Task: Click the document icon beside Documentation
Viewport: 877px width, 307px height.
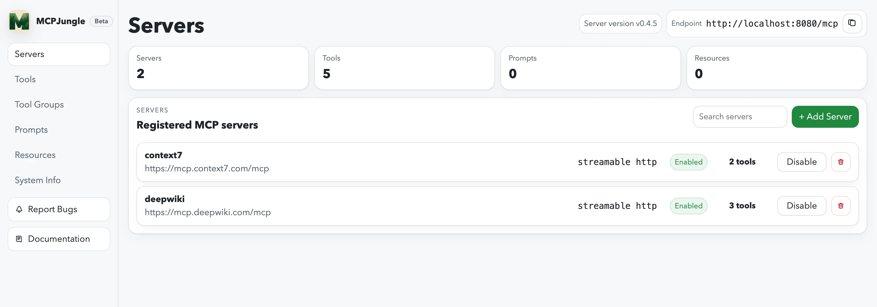Action: [x=19, y=239]
